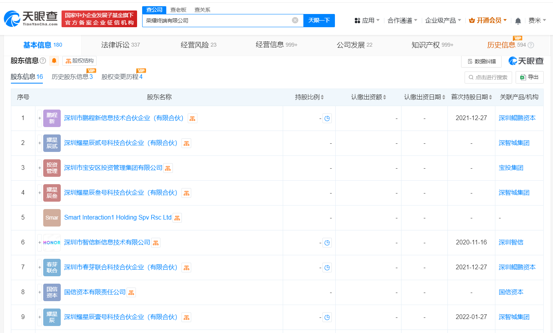Click the notification bell in the top bar
The image size is (553, 333).
[x=518, y=20]
